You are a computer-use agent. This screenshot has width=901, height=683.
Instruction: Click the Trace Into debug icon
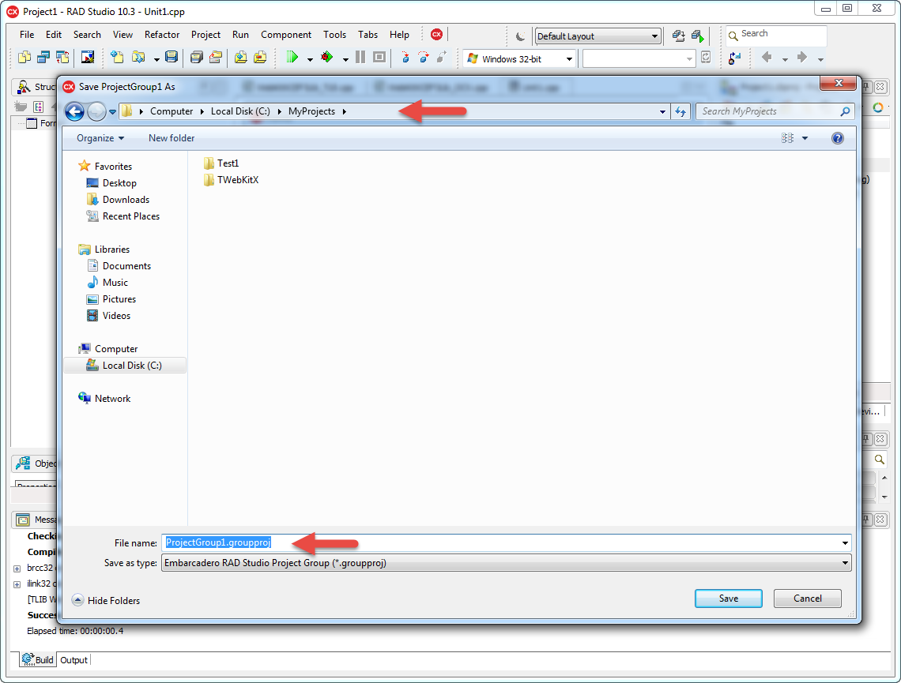(x=405, y=58)
